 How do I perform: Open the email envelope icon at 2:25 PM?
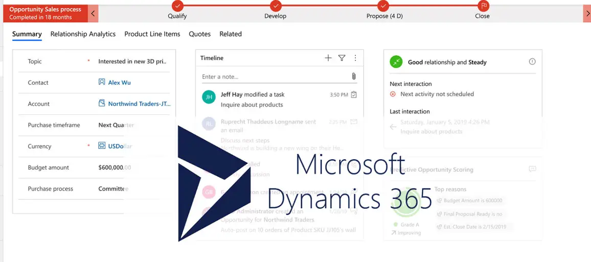(354, 122)
